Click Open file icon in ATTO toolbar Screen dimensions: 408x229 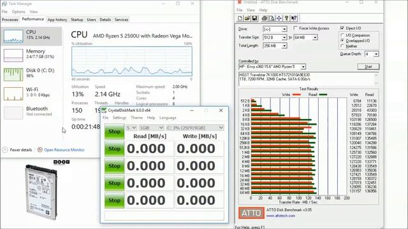(x=247, y=18)
